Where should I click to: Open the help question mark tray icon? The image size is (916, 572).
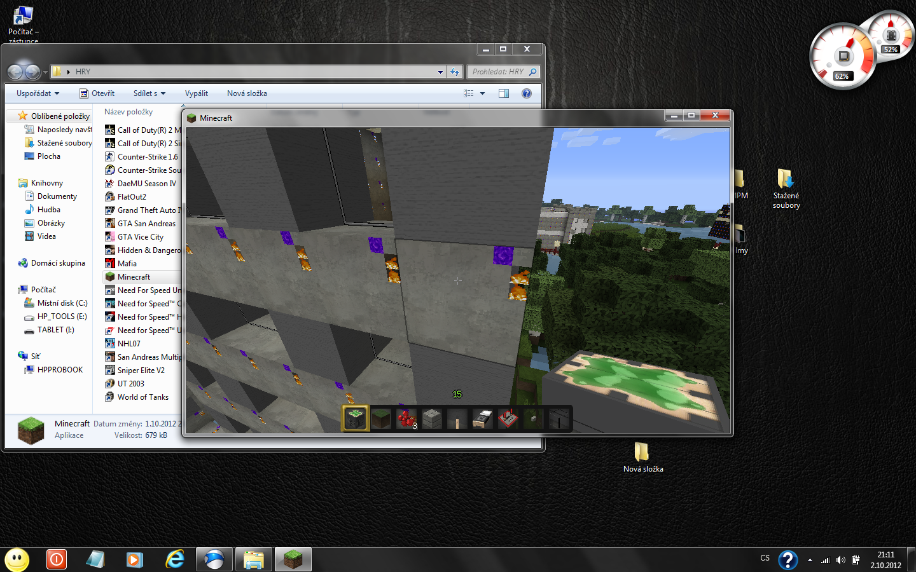coord(788,559)
